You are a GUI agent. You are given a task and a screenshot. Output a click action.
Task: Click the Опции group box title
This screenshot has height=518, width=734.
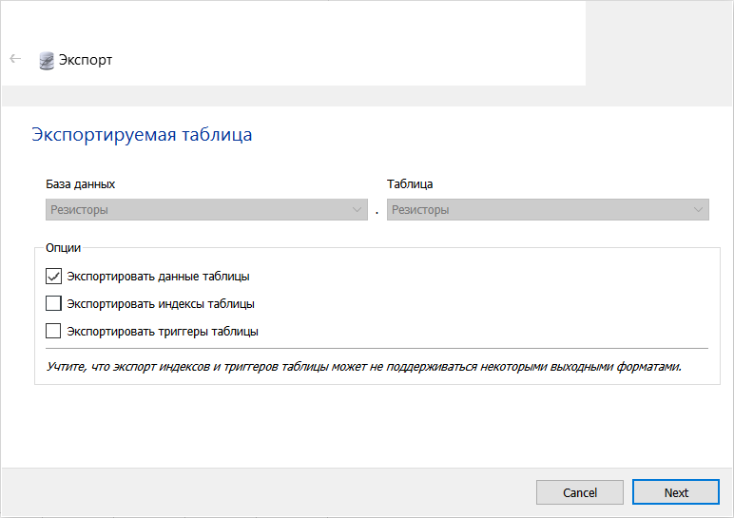pyautogui.click(x=63, y=248)
